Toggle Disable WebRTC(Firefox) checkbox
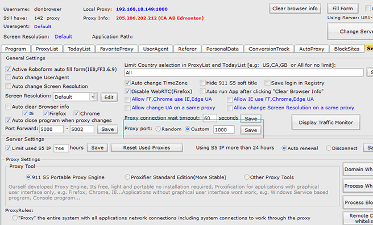This screenshot has width=373, height=225. click(x=128, y=91)
